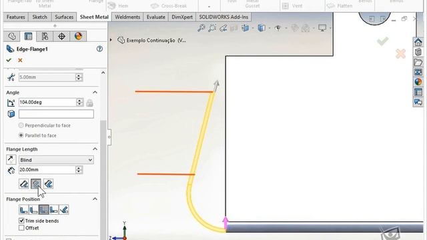
Task: Open the ConfigurationManager tab
Action: pos(45,36)
